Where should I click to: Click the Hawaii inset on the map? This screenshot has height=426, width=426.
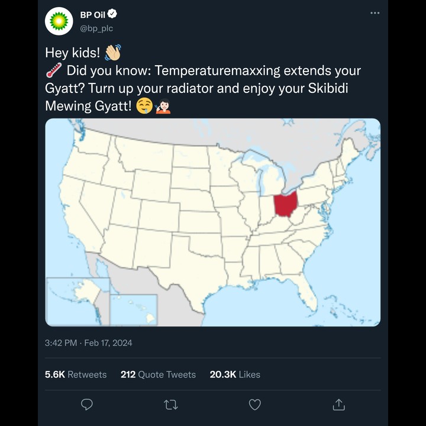(x=134, y=309)
